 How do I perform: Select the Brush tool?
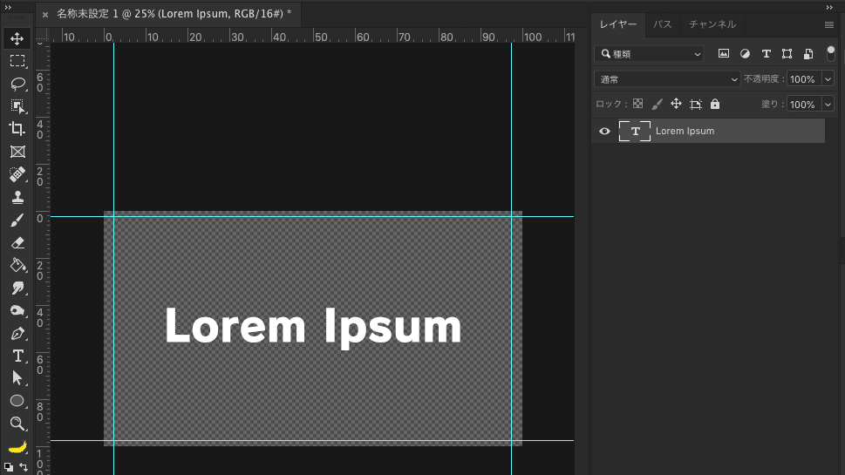tap(17, 221)
